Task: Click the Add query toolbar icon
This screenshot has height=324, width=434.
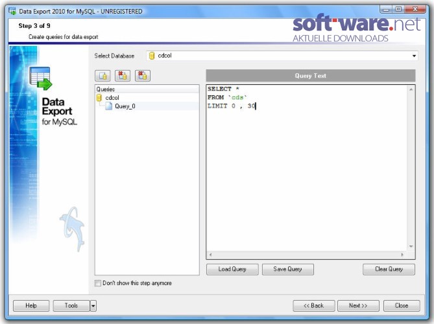Action: click(102, 76)
